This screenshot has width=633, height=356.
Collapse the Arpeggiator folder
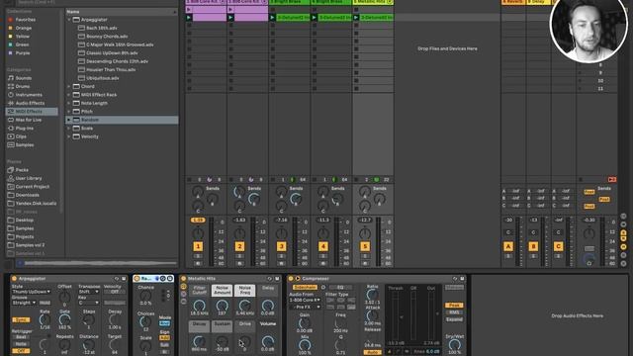69,20
